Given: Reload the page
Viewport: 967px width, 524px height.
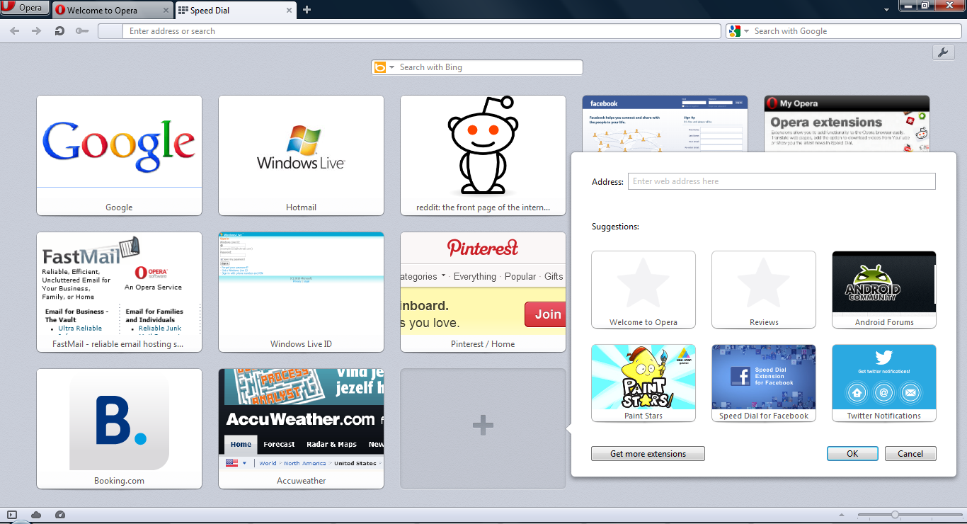Looking at the screenshot, I should [x=59, y=31].
